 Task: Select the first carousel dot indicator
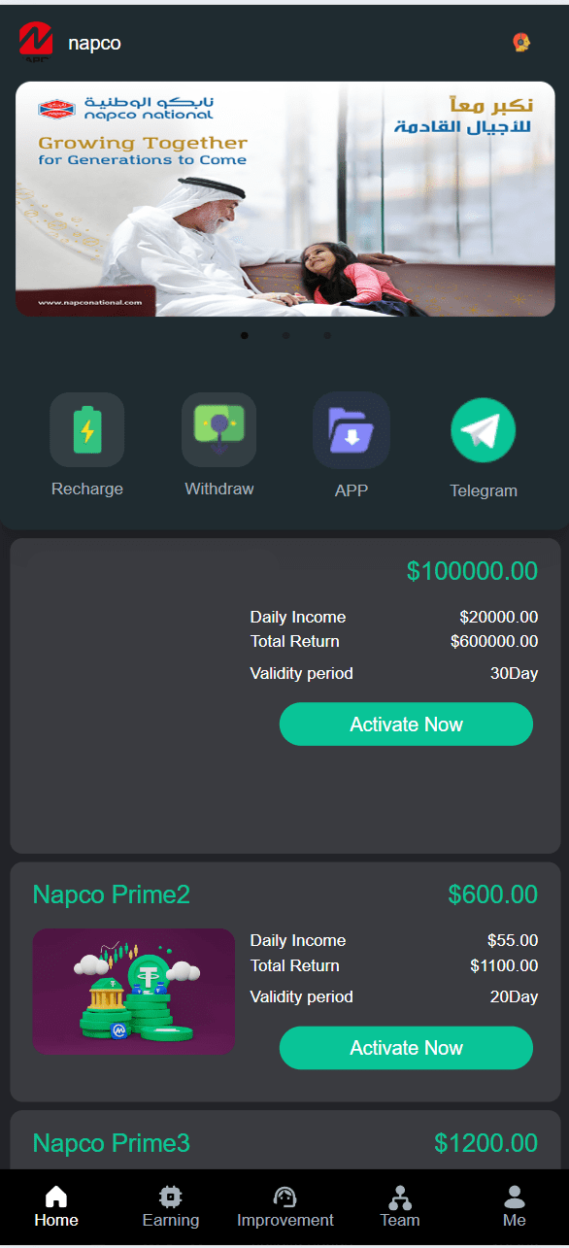245,335
